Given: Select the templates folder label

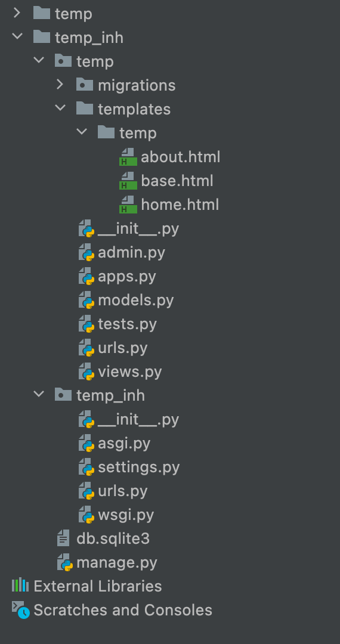Looking at the screenshot, I should tap(134, 110).
